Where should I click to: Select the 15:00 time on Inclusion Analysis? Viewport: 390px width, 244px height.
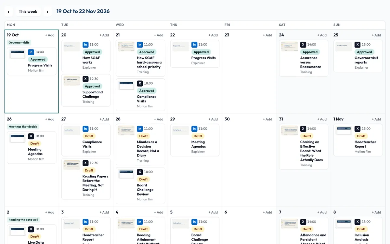click(366, 222)
